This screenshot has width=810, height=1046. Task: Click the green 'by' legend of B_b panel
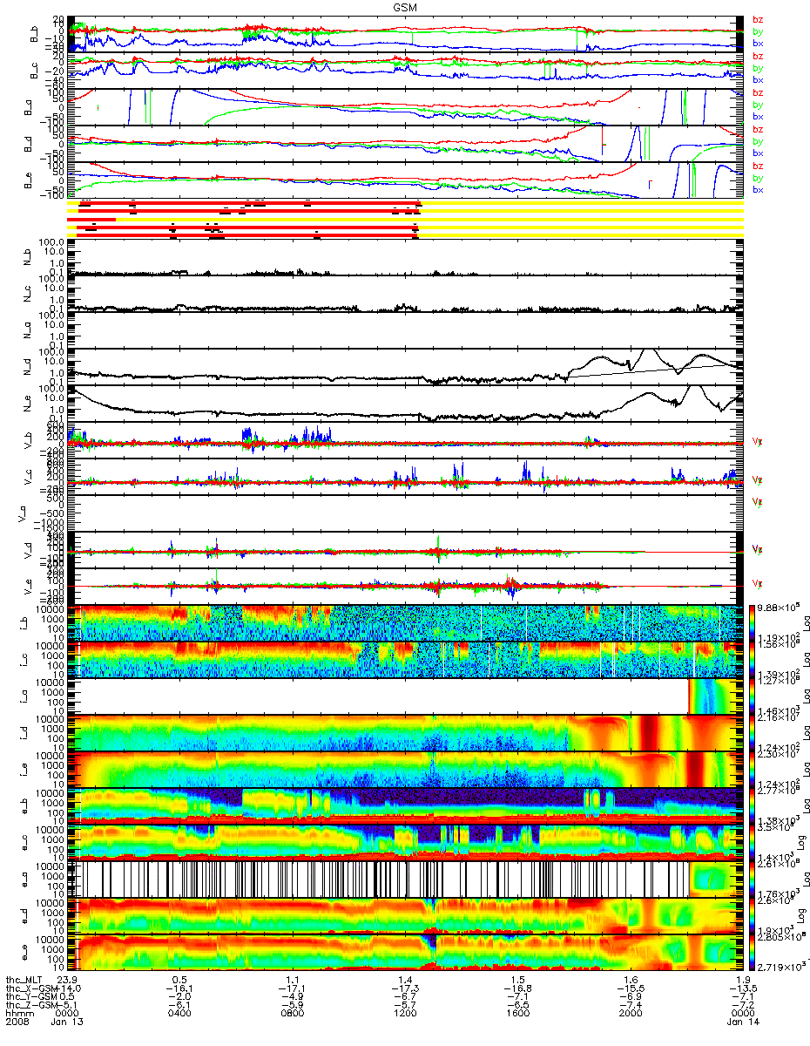click(758, 32)
